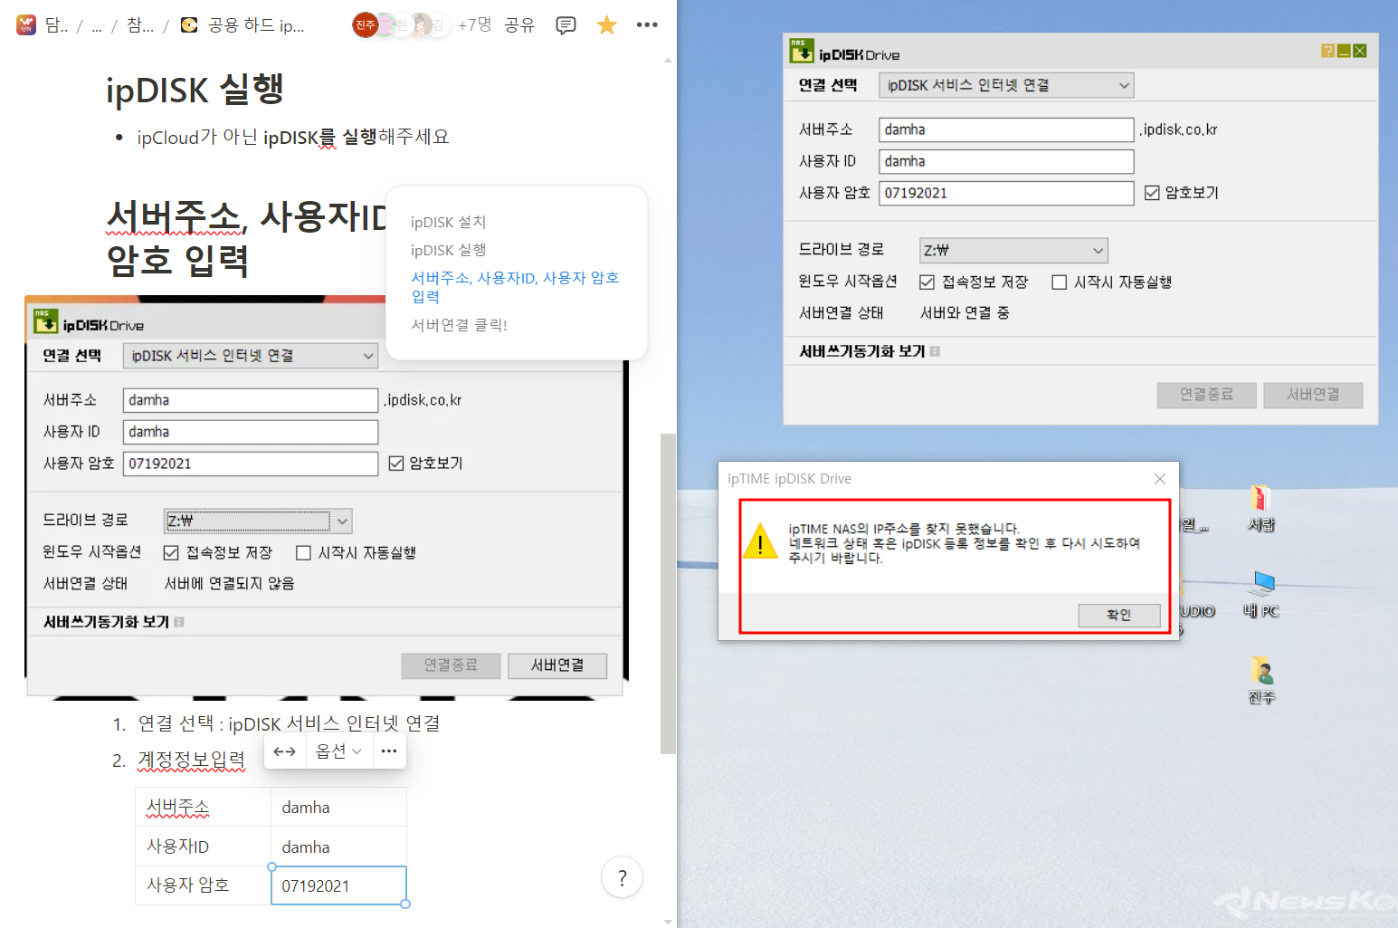Open the page comments icon
This screenshot has width=1398, height=928.
pyautogui.click(x=566, y=25)
